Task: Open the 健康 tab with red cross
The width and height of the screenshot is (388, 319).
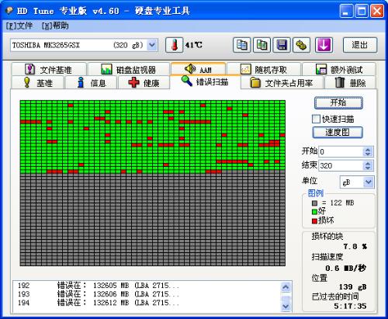Action: (x=144, y=83)
